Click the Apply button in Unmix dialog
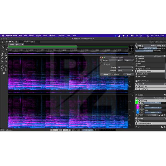The height and width of the screenshot is (166, 166). click(128, 74)
